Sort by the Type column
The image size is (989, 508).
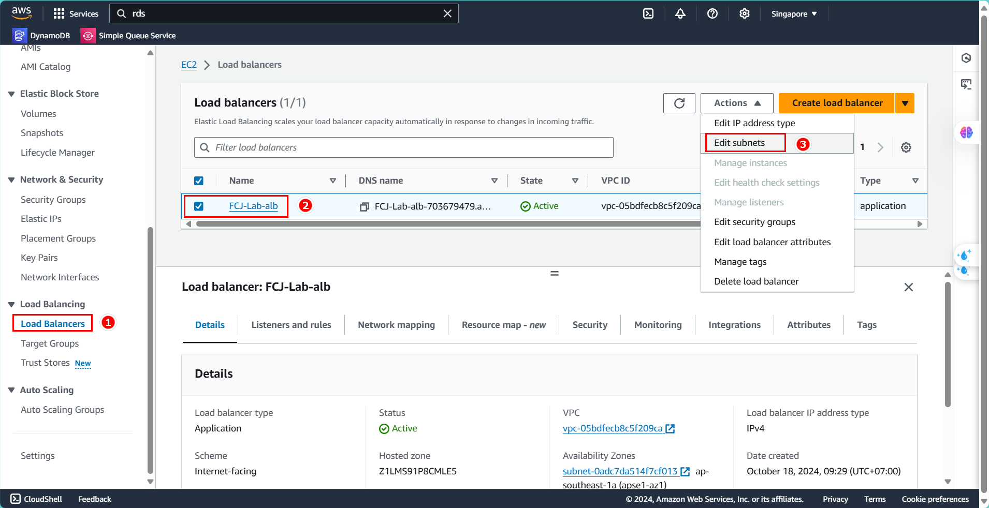click(x=915, y=181)
